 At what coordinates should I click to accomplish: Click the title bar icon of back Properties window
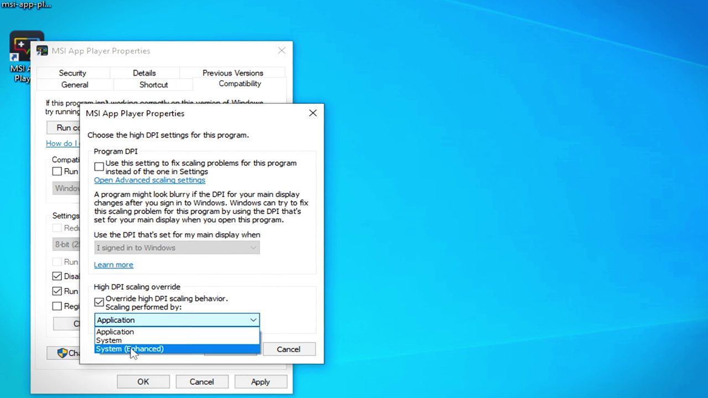pyautogui.click(x=42, y=50)
